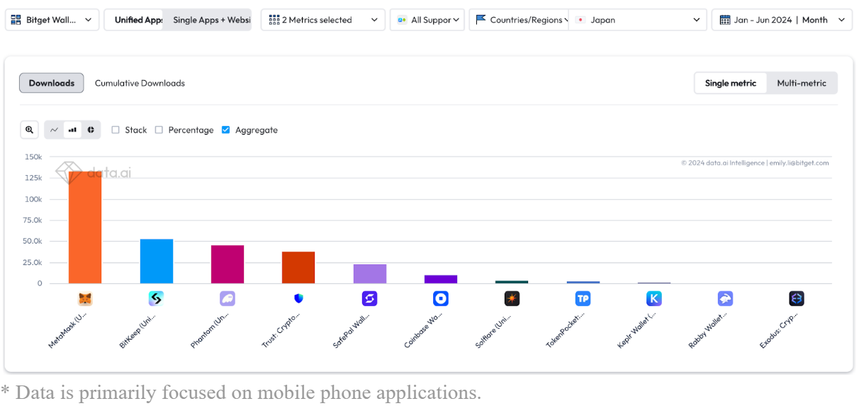
Task: Select the Multi-metric view tab
Action: pos(802,83)
